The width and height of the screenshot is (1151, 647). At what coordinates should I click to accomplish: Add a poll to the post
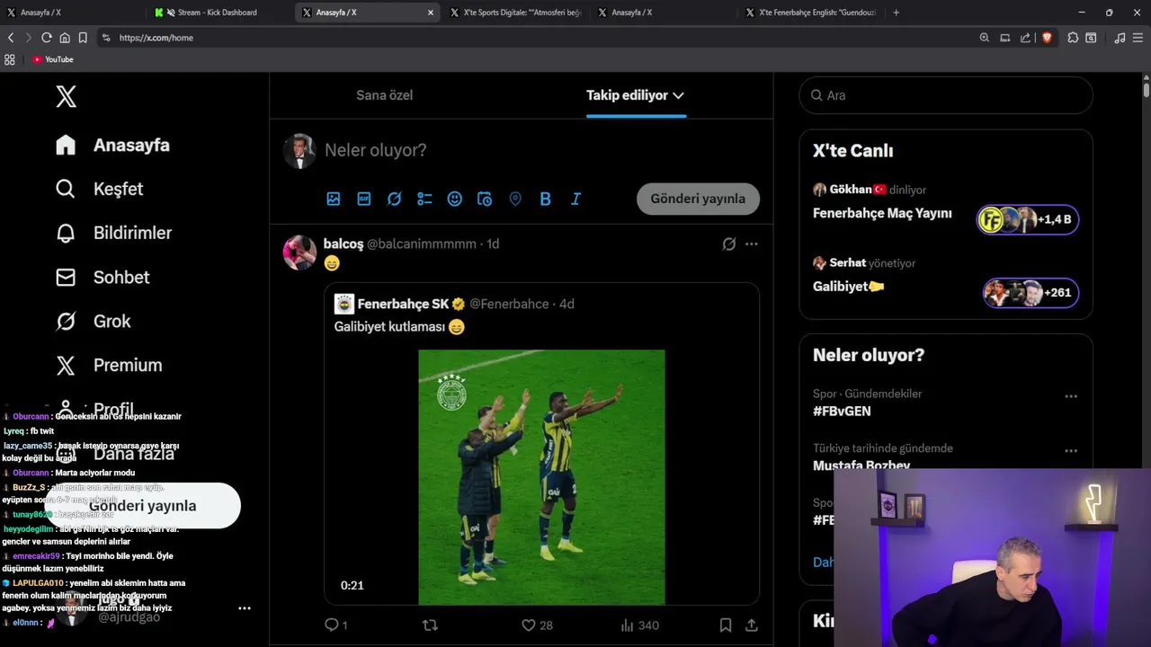tap(424, 199)
